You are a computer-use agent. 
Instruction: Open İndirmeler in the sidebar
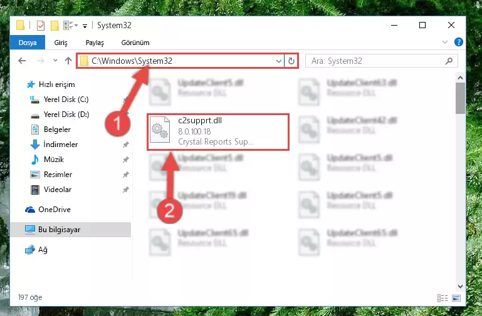pos(54,145)
